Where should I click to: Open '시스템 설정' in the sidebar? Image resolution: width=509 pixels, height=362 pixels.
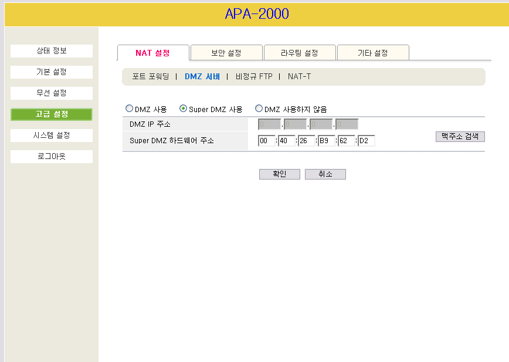point(52,136)
